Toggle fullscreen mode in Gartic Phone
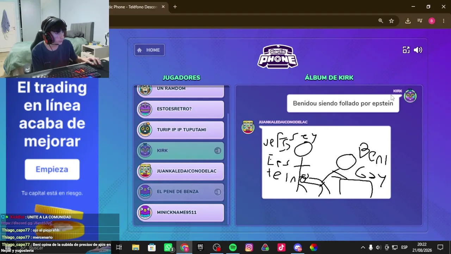The height and width of the screenshot is (254, 451). 406,50
